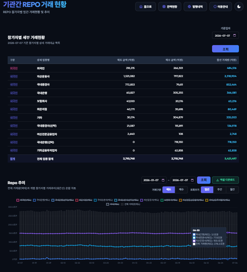
Task: Open calendar icon in 2026-01-07 start date
Action: click(x=163, y=180)
